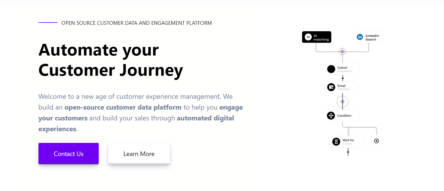Click the bold open-source customer data platform text
444x191 pixels.
coord(123,107)
